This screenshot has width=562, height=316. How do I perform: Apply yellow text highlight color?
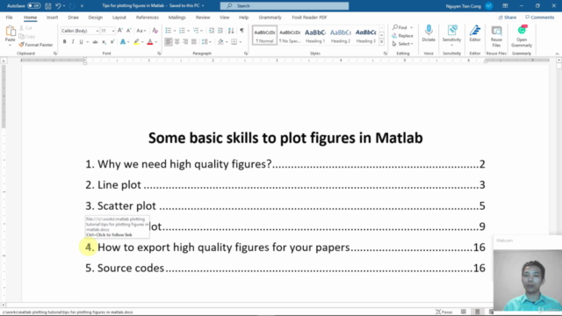136,42
